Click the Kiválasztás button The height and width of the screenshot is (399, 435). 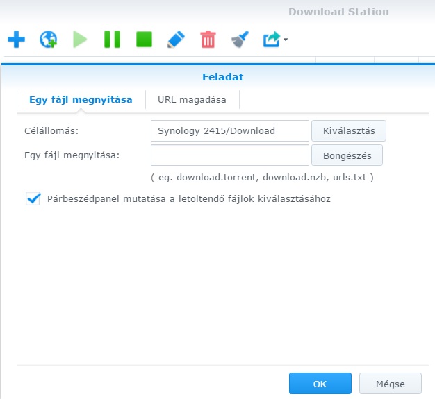pos(348,130)
